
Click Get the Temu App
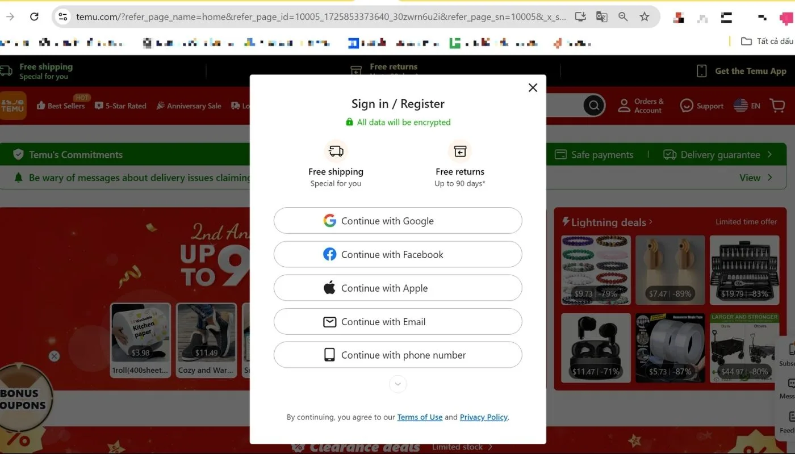point(742,71)
